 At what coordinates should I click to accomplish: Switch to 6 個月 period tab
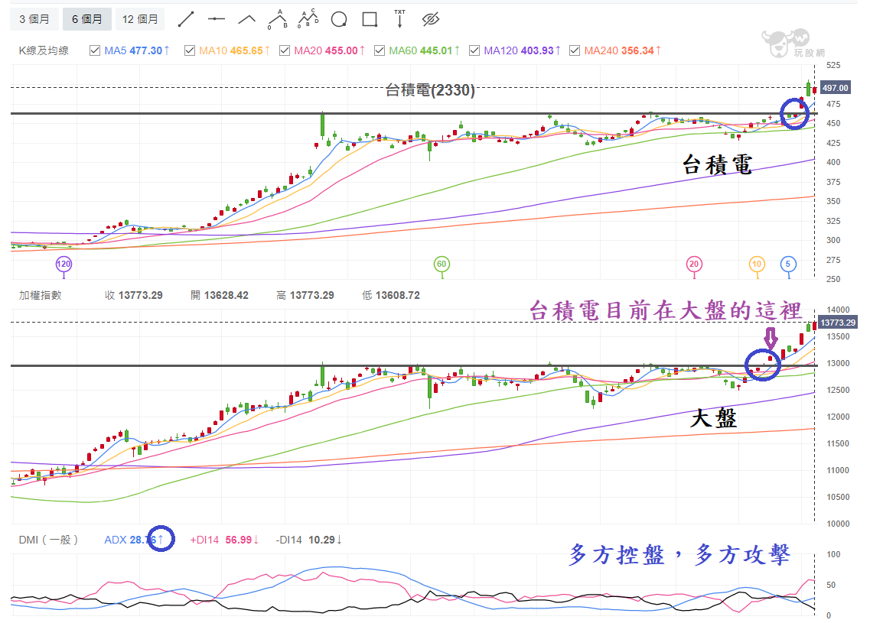(x=87, y=19)
